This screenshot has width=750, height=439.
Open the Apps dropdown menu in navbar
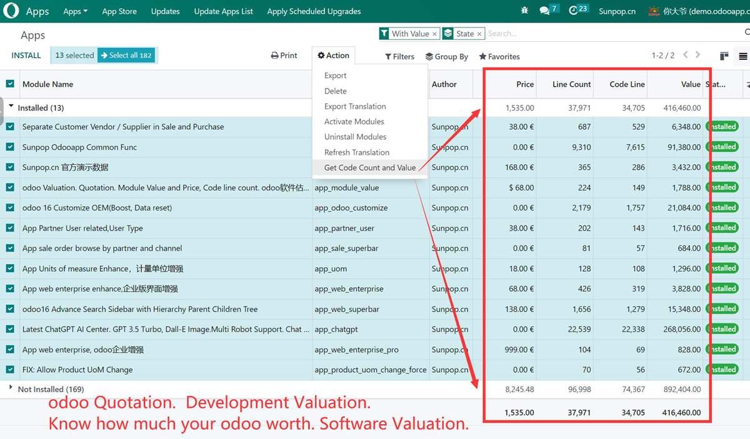(75, 11)
